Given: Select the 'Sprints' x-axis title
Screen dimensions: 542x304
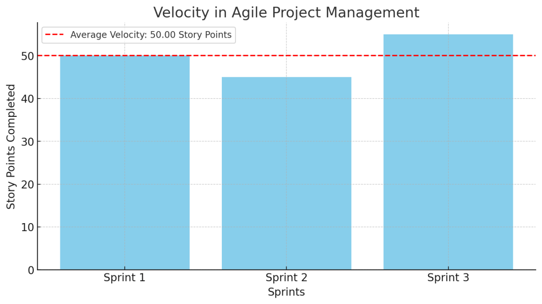Looking at the screenshot, I should (286, 292).
